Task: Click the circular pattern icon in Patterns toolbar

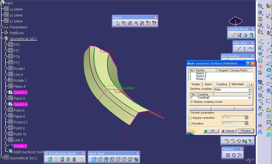Action: tap(234, 155)
